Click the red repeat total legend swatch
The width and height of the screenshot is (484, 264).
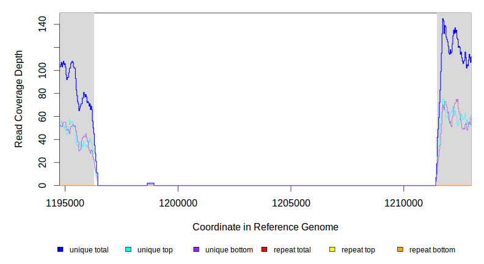click(264, 249)
